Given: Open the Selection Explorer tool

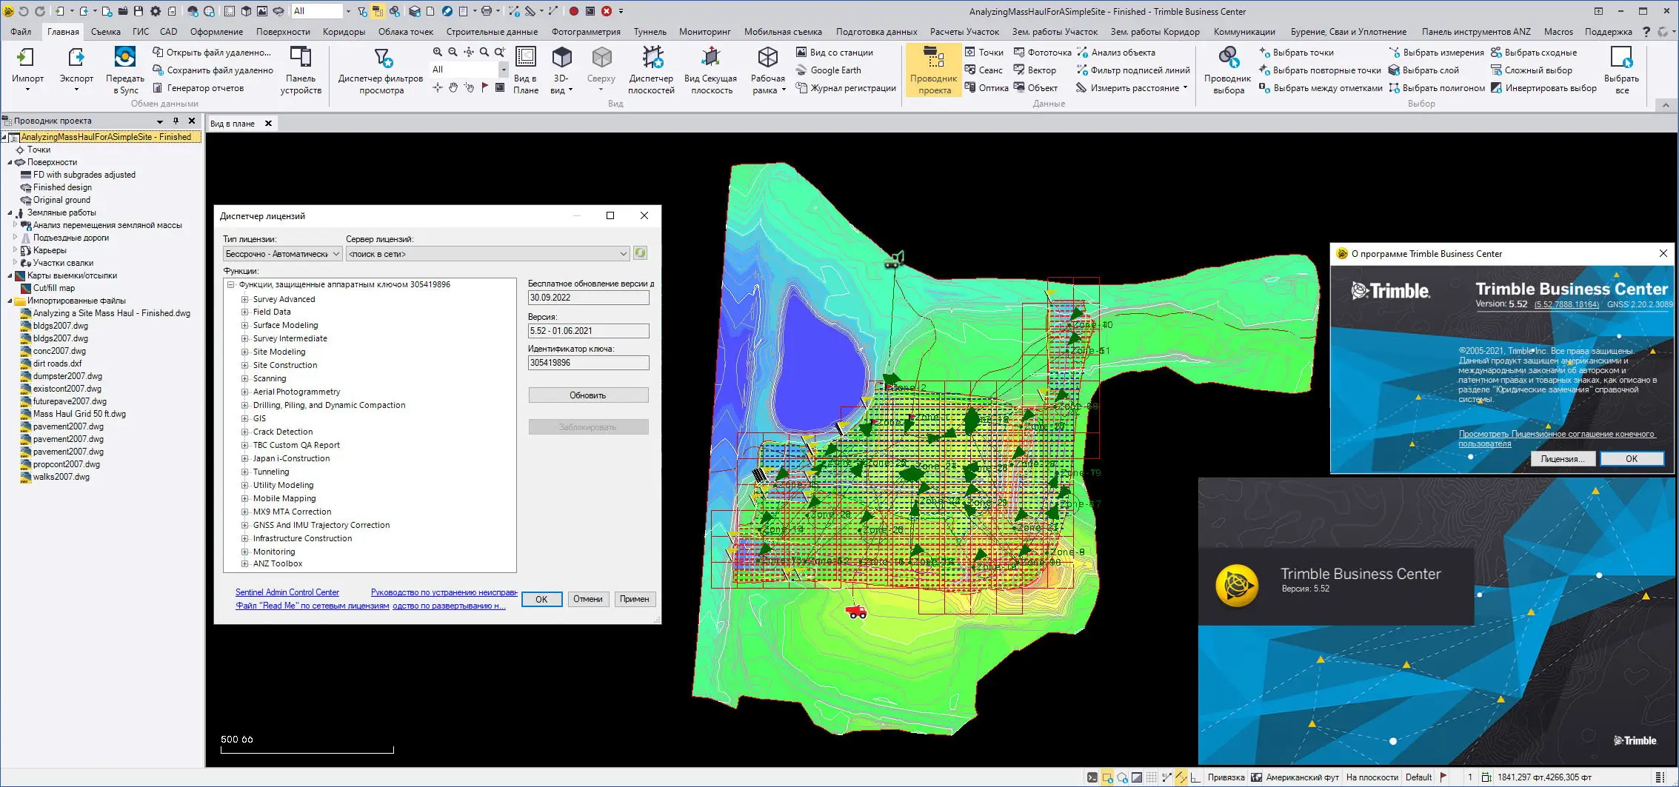Looking at the screenshot, I should coord(1228,69).
